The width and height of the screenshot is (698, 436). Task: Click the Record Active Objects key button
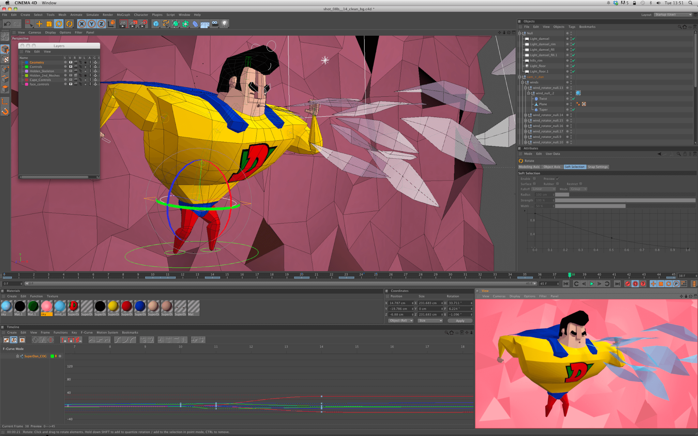(x=627, y=284)
